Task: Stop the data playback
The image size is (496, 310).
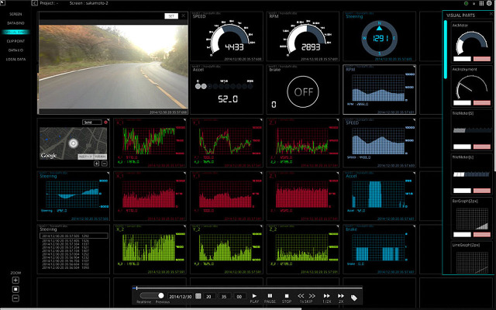Action: (287, 298)
